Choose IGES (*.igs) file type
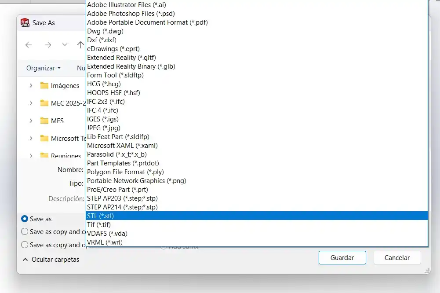The height and width of the screenshot is (293, 440). 257,119
